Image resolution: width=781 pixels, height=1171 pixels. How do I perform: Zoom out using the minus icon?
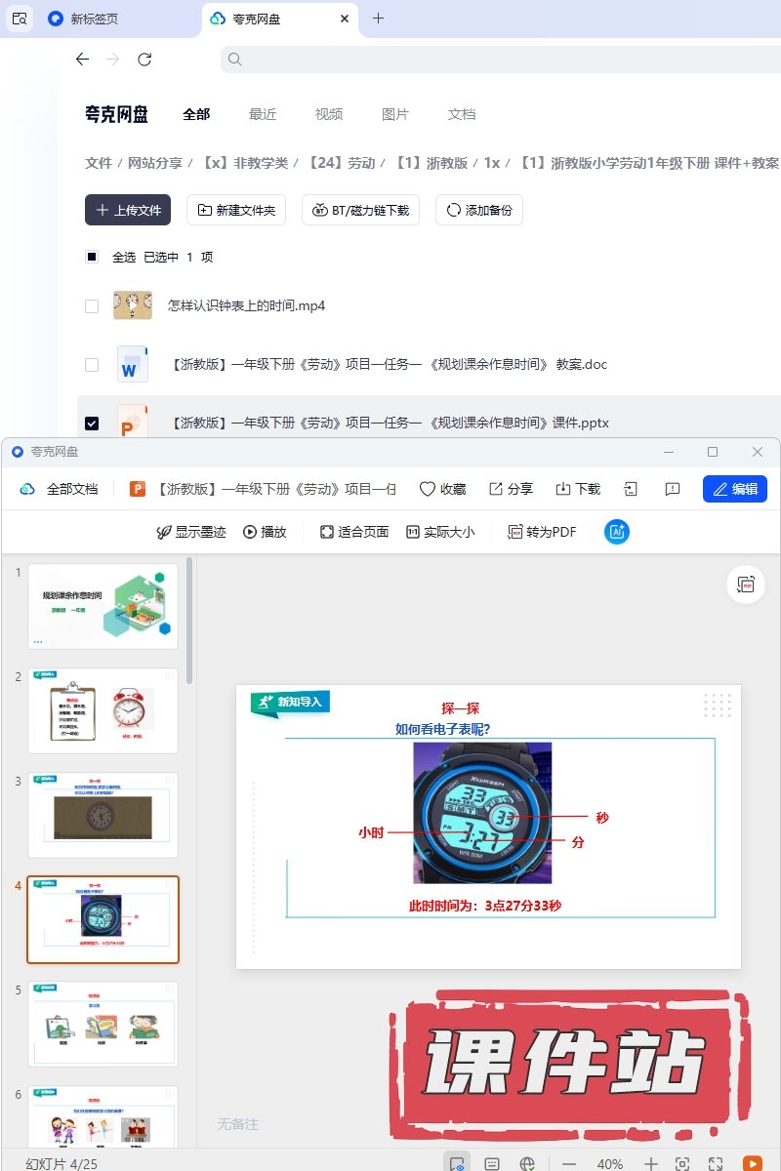[x=569, y=1163]
